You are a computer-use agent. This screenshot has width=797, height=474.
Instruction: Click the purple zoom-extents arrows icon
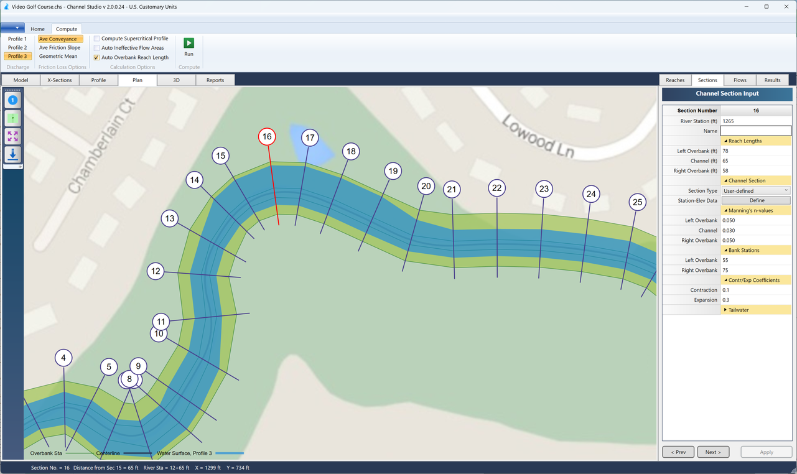click(x=12, y=136)
